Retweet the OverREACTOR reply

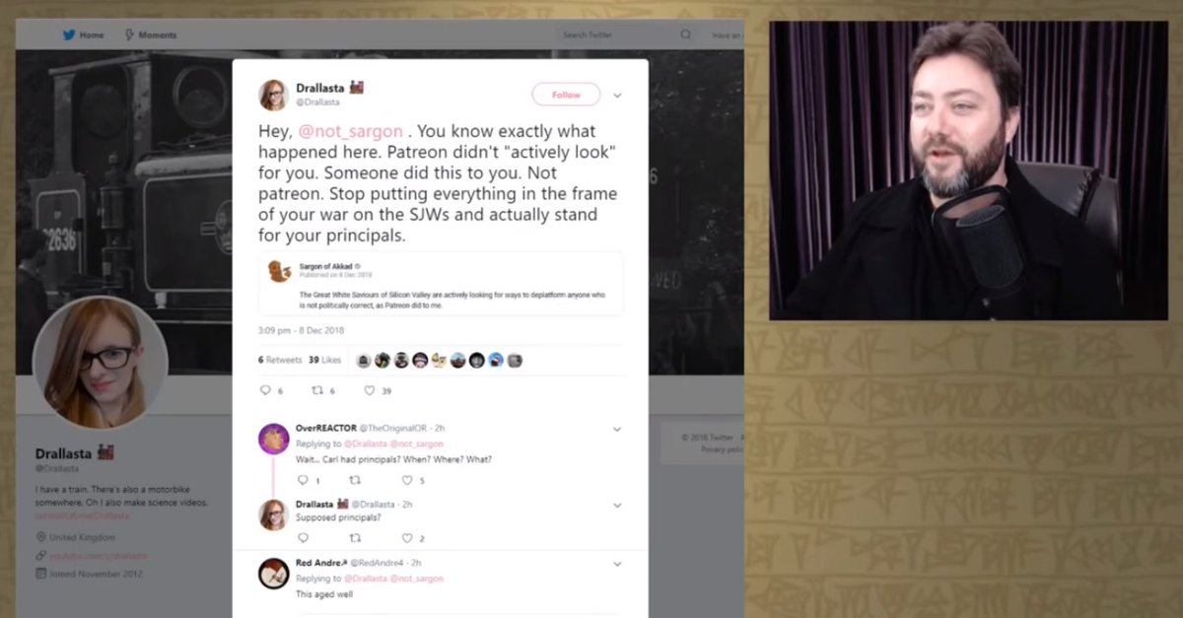click(355, 480)
